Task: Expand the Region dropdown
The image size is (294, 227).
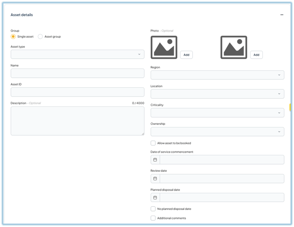Action: coord(217,75)
